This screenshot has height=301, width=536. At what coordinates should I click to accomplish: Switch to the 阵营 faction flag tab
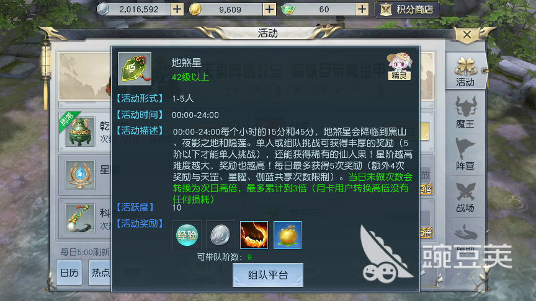(465, 154)
